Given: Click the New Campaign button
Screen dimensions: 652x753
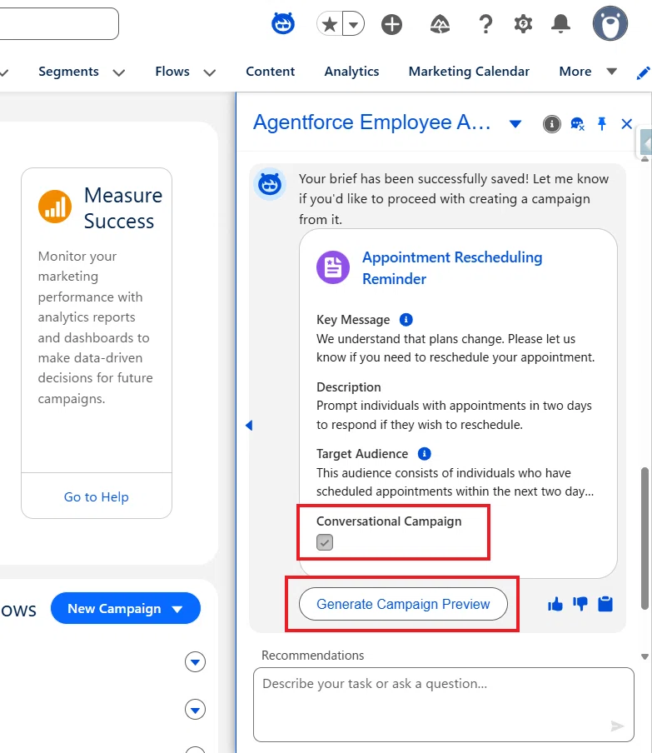Looking at the screenshot, I should coord(125,608).
